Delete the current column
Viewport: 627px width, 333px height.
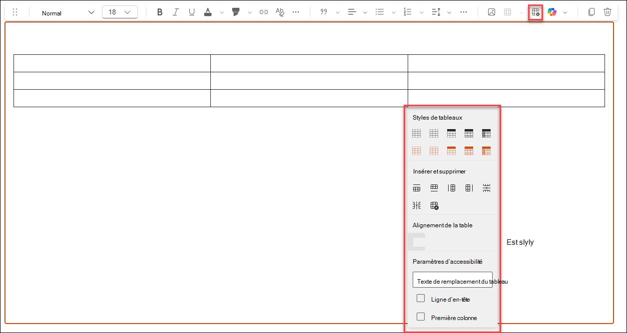point(417,205)
